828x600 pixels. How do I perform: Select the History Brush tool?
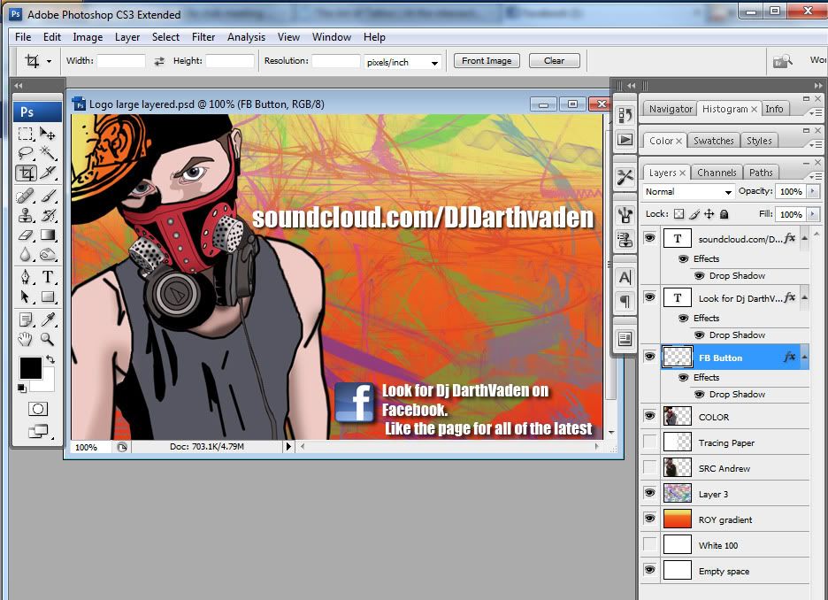pyautogui.click(x=48, y=216)
